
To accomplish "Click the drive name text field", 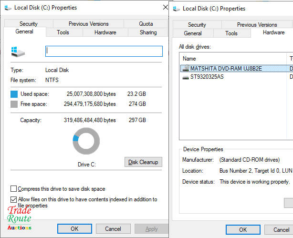I will coord(104,51).
